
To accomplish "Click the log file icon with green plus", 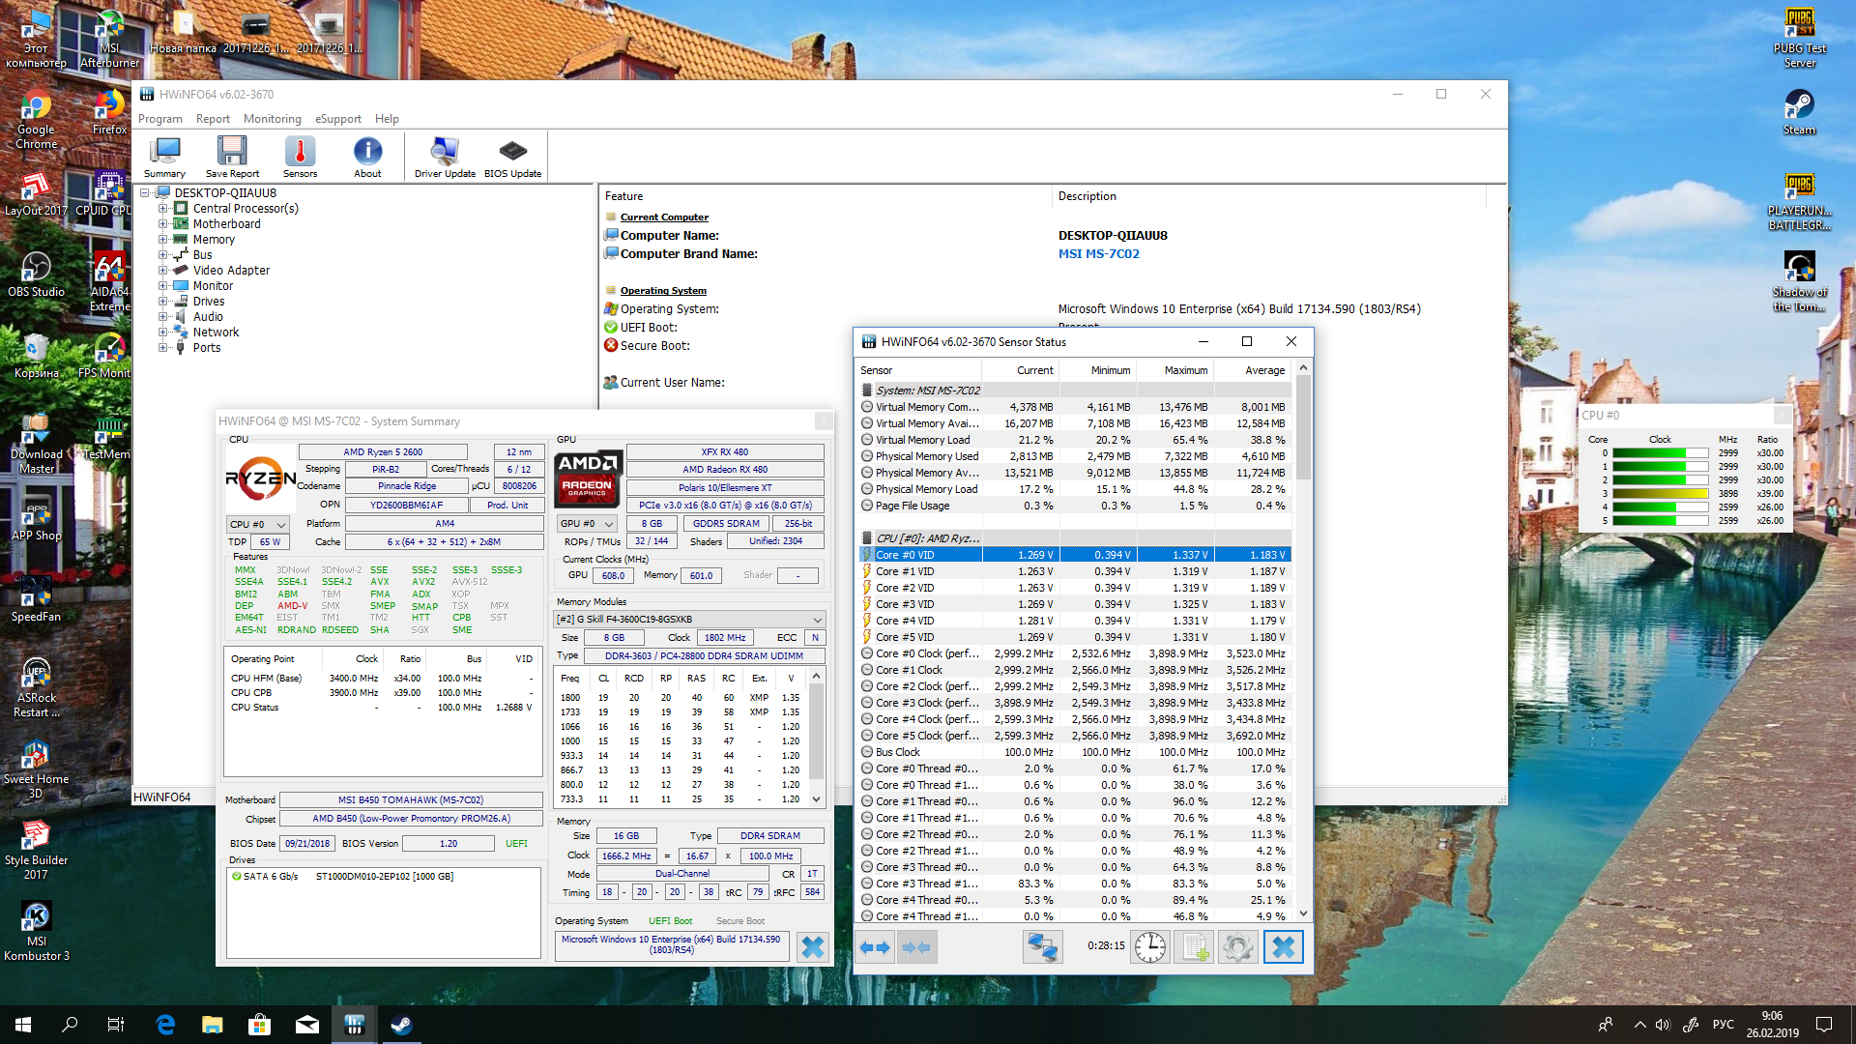I will tap(1194, 947).
